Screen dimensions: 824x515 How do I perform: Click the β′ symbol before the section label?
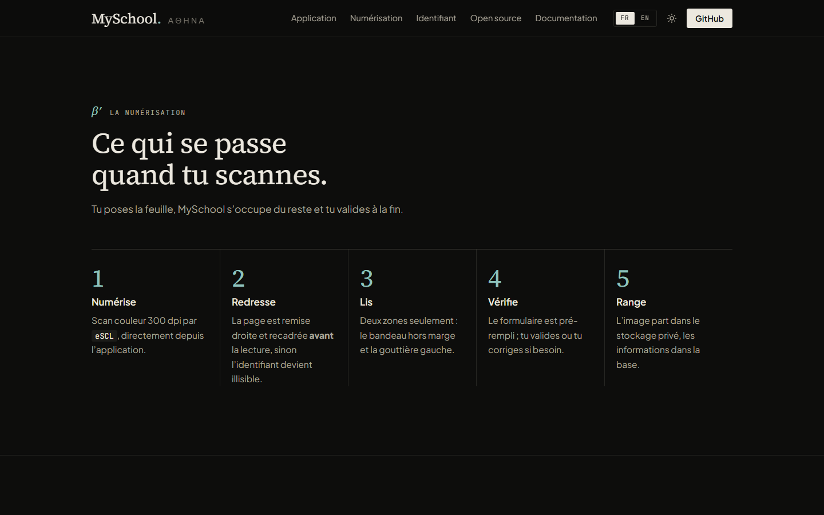(97, 112)
